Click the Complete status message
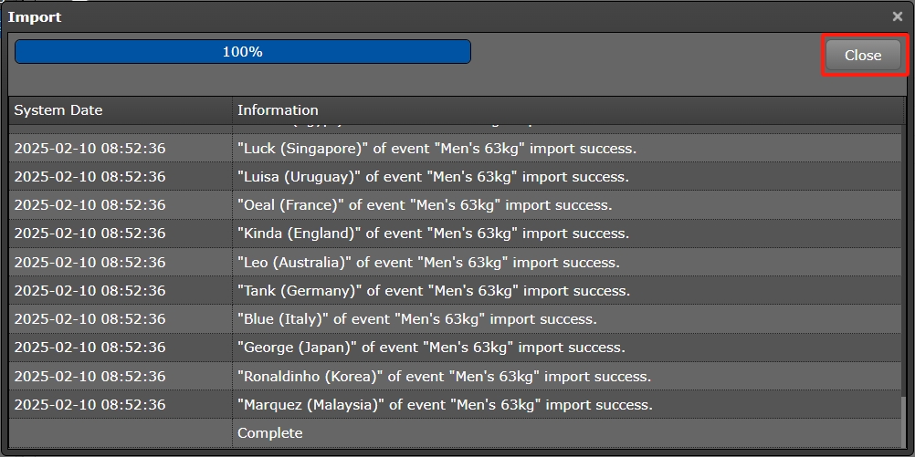Screen dimensions: 915x457 click(270, 433)
